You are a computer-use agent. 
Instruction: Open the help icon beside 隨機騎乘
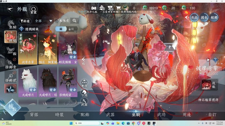pos(21,29)
